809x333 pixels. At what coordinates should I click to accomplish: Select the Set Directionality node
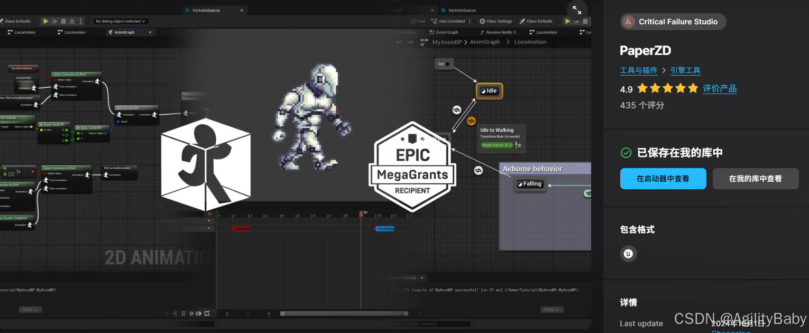[136, 115]
